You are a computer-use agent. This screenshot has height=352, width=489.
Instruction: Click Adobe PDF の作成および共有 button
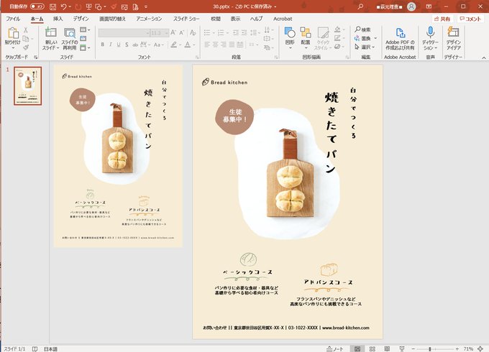400,39
